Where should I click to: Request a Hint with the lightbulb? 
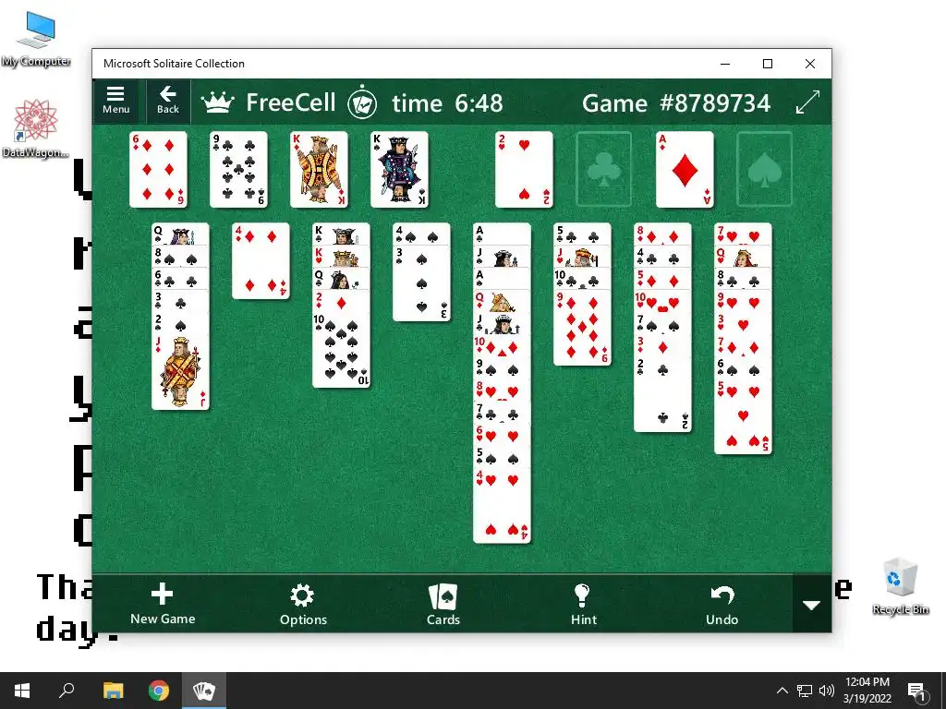click(x=584, y=604)
